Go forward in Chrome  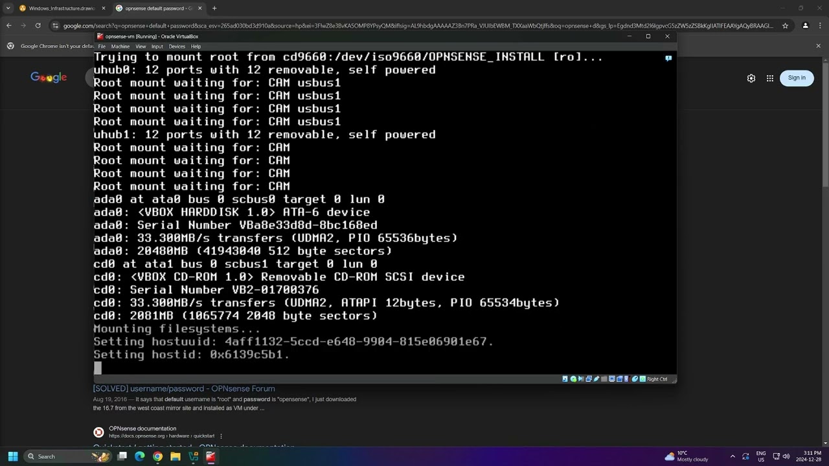click(x=23, y=26)
